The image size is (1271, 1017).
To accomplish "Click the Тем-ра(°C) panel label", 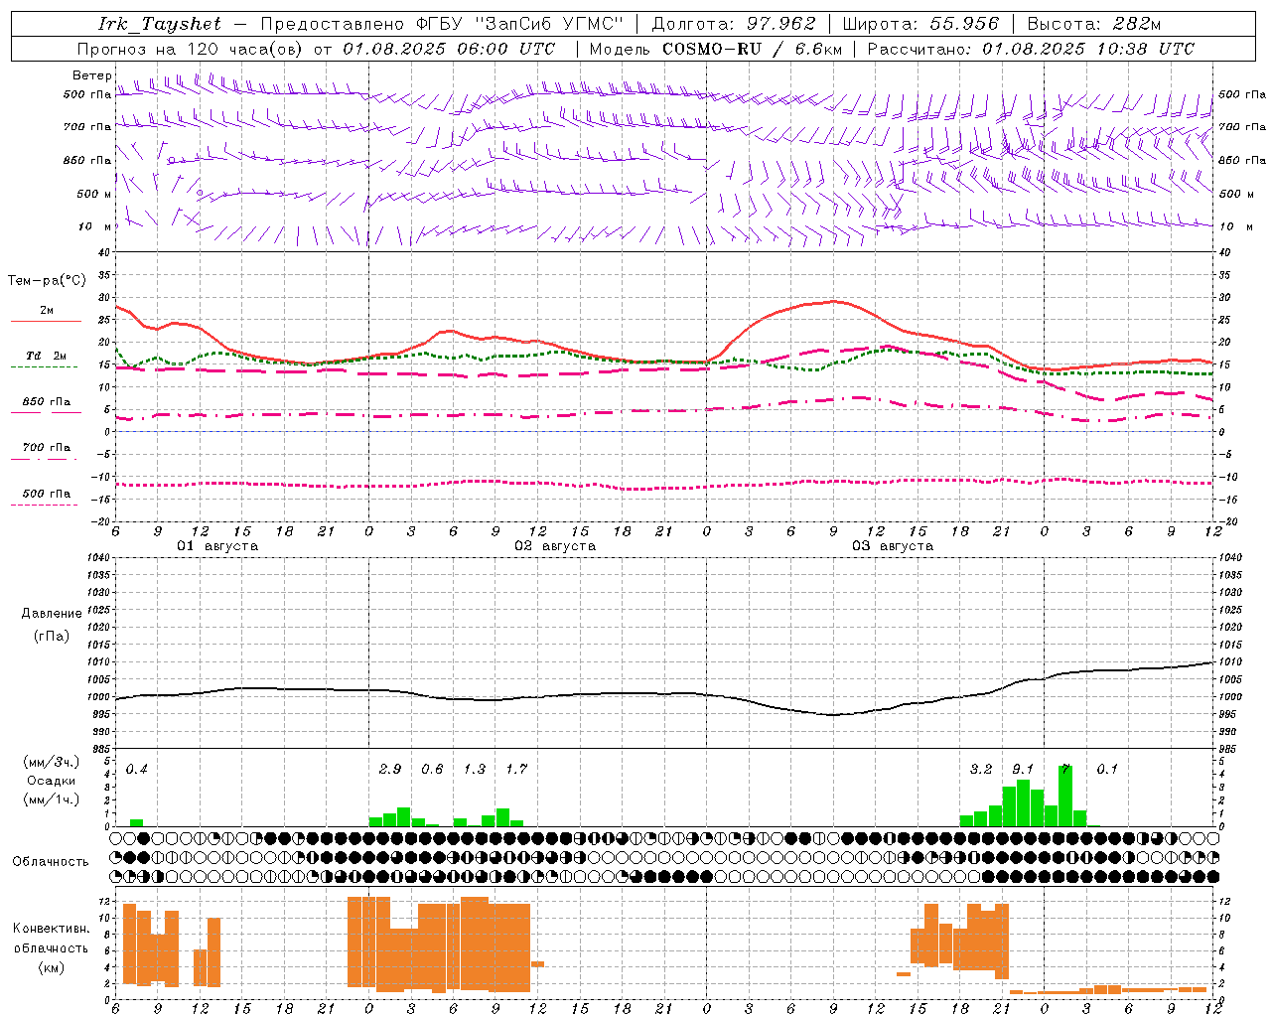I will [x=47, y=281].
